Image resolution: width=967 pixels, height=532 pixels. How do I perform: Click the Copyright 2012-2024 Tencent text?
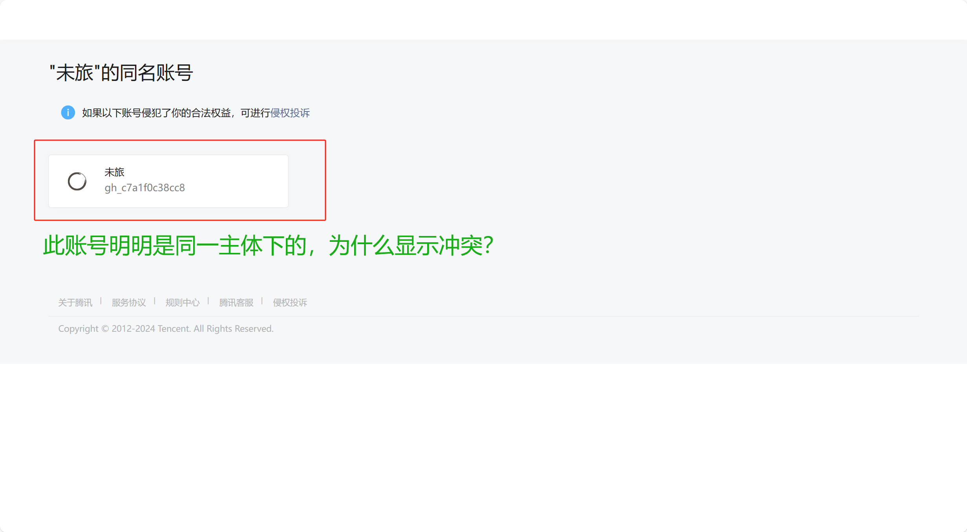point(166,329)
